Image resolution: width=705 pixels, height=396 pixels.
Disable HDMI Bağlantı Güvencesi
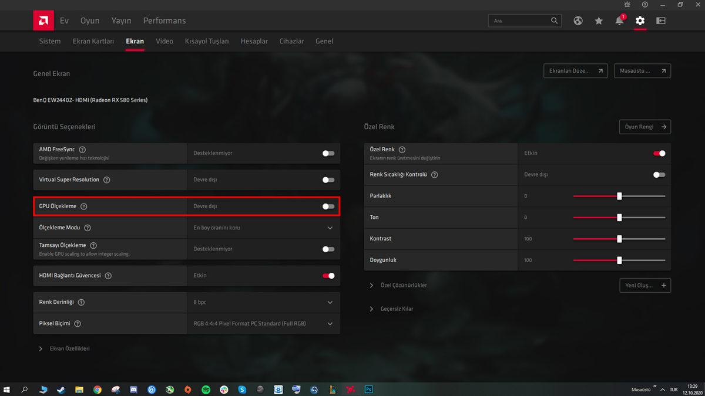click(327, 275)
